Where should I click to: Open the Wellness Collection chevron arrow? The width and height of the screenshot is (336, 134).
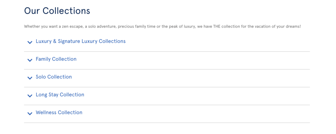tap(30, 113)
